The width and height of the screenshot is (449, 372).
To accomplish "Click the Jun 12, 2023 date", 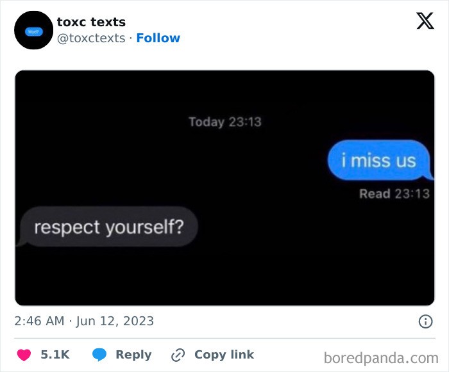I will [x=115, y=321].
